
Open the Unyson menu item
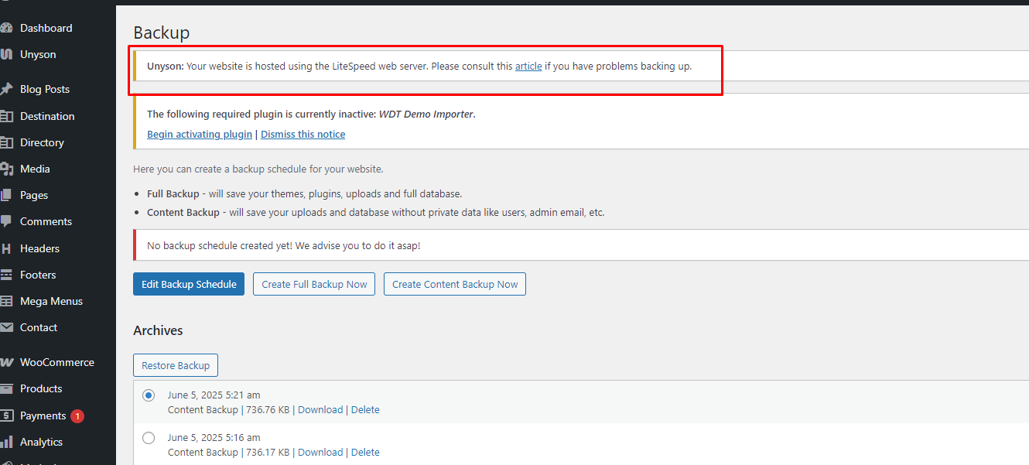(x=38, y=54)
